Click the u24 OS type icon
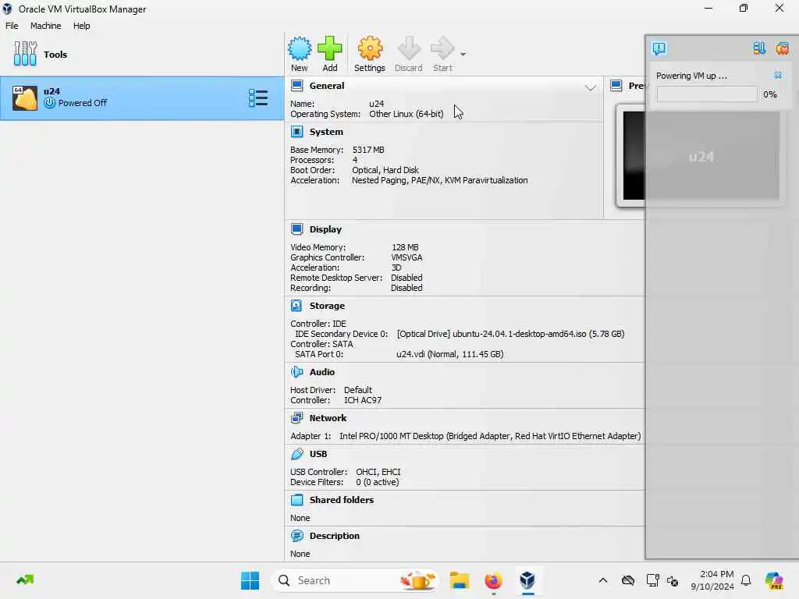The width and height of the screenshot is (799, 599). pos(25,97)
